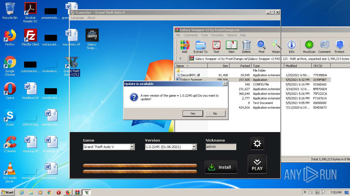The image size is (350, 196).
Task: Click the Acrobat Reader DC desktop icon
Action: point(30,13)
